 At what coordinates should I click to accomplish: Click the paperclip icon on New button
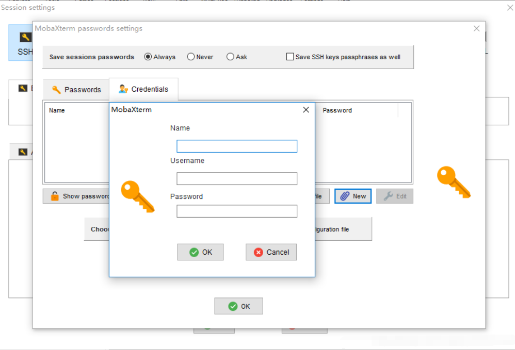pyautogui.click(x=345, y=196)
